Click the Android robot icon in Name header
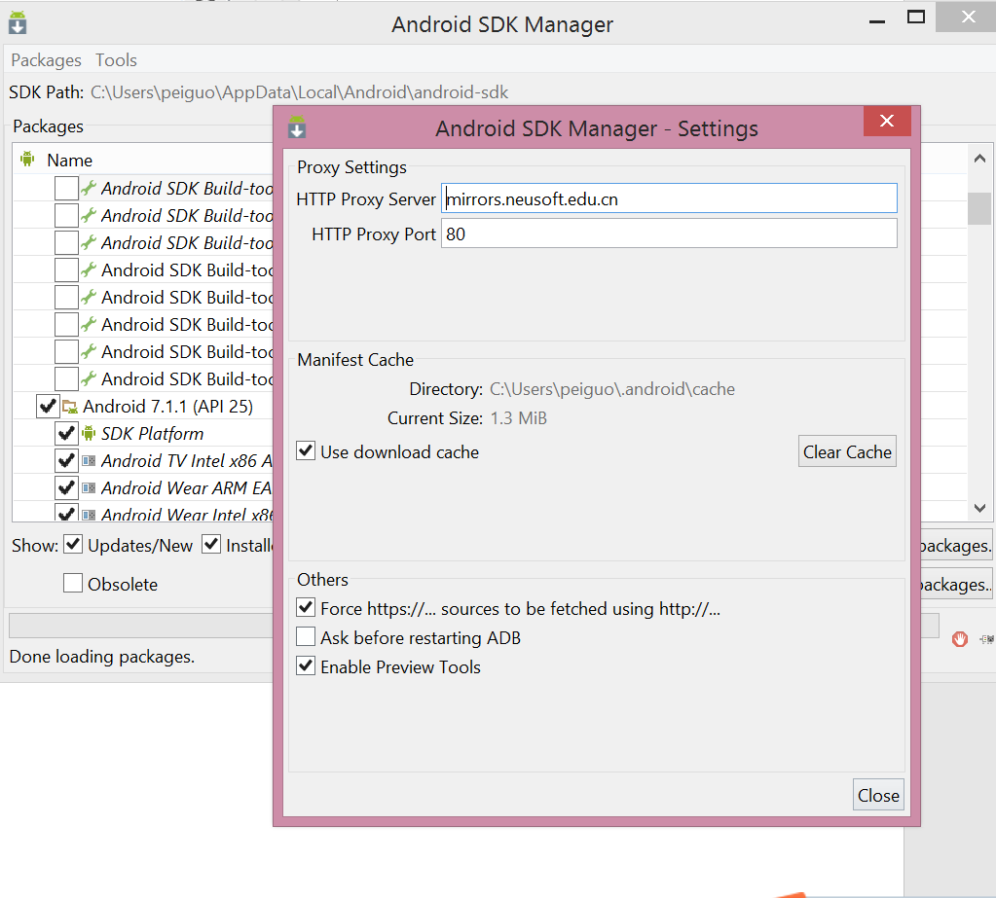Viewport: 996px width, 898px height. (x=27, y=159)
